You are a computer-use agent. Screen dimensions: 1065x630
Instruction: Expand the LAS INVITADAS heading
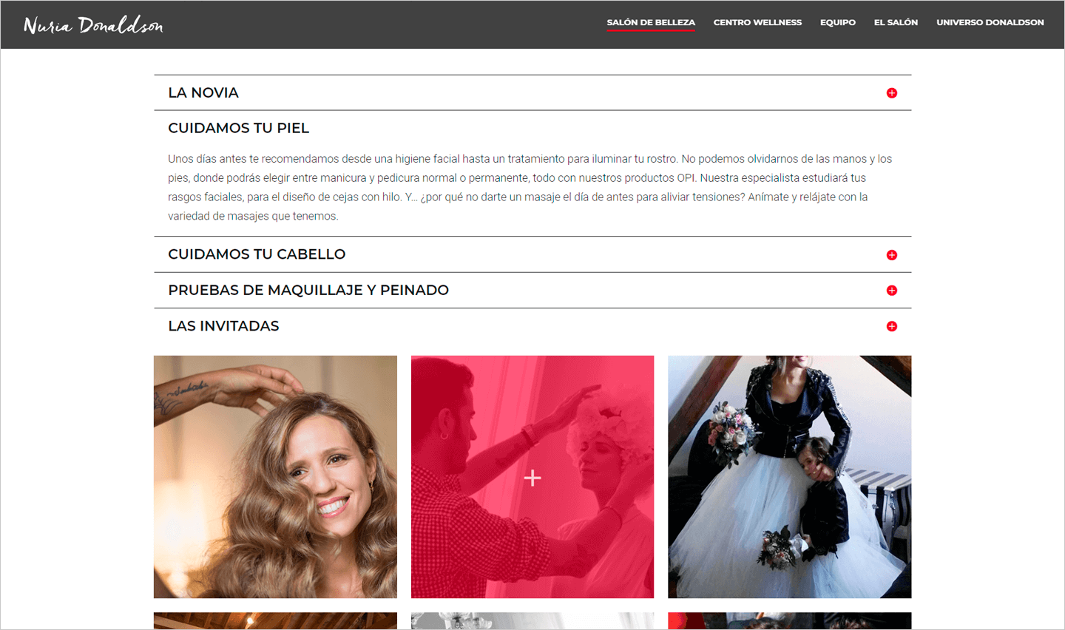[x=223, y=326]
